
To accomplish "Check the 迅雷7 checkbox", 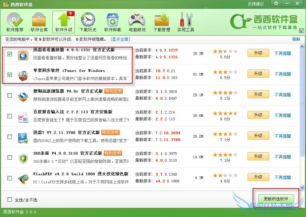I will click(10, 137).
